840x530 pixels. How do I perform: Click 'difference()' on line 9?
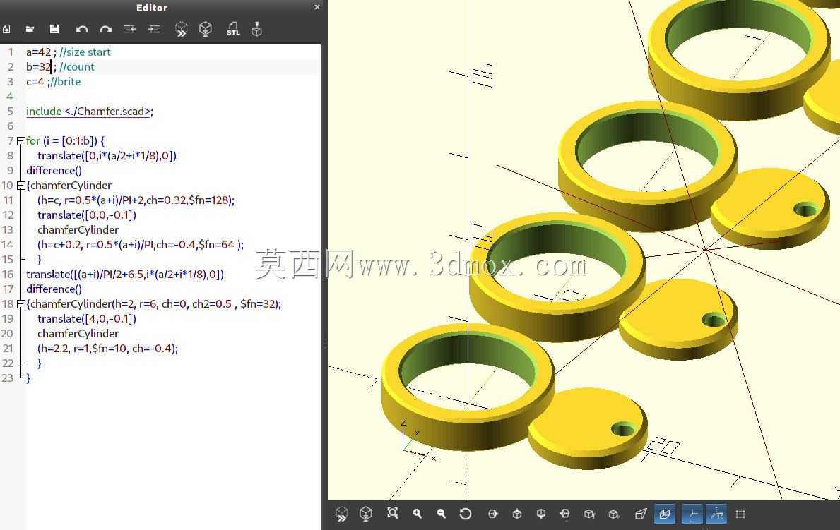54,170
